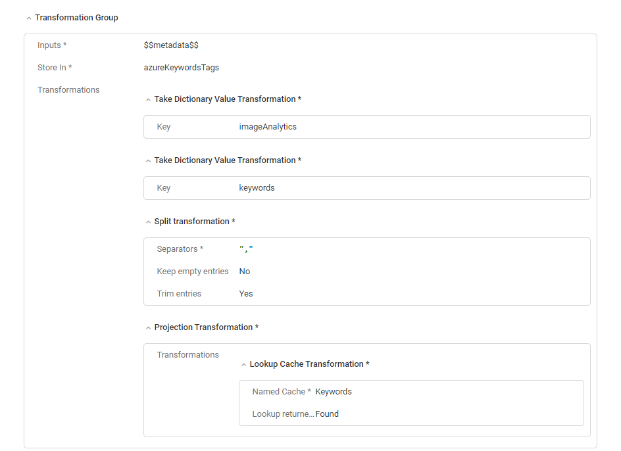
Task: Click the Transformation Group heading
Action: click(76, 18)
